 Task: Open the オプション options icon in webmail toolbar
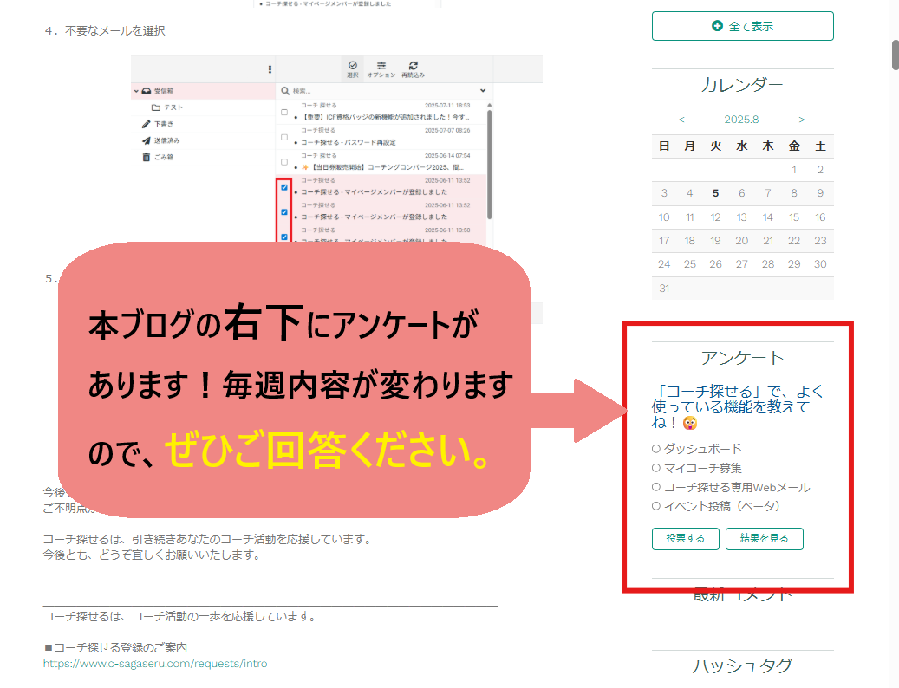pyautogui.click(x=381, y=68)
